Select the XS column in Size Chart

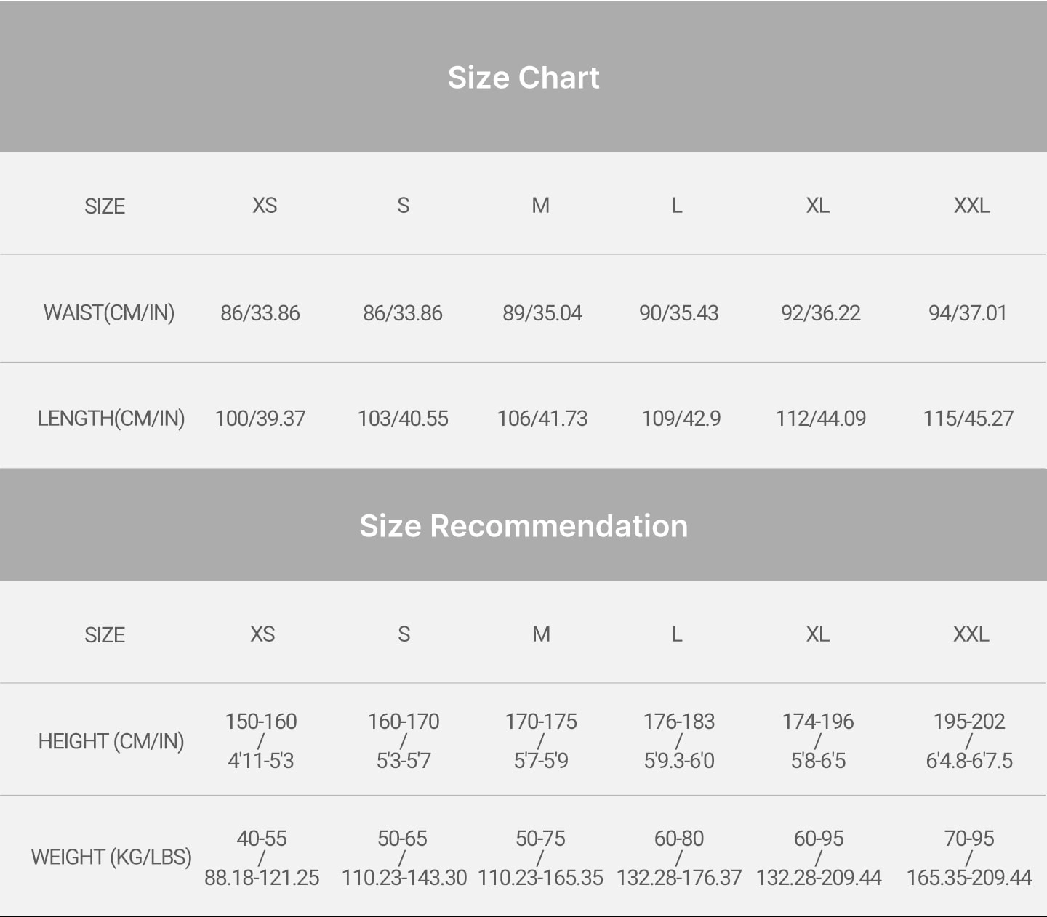265,206
